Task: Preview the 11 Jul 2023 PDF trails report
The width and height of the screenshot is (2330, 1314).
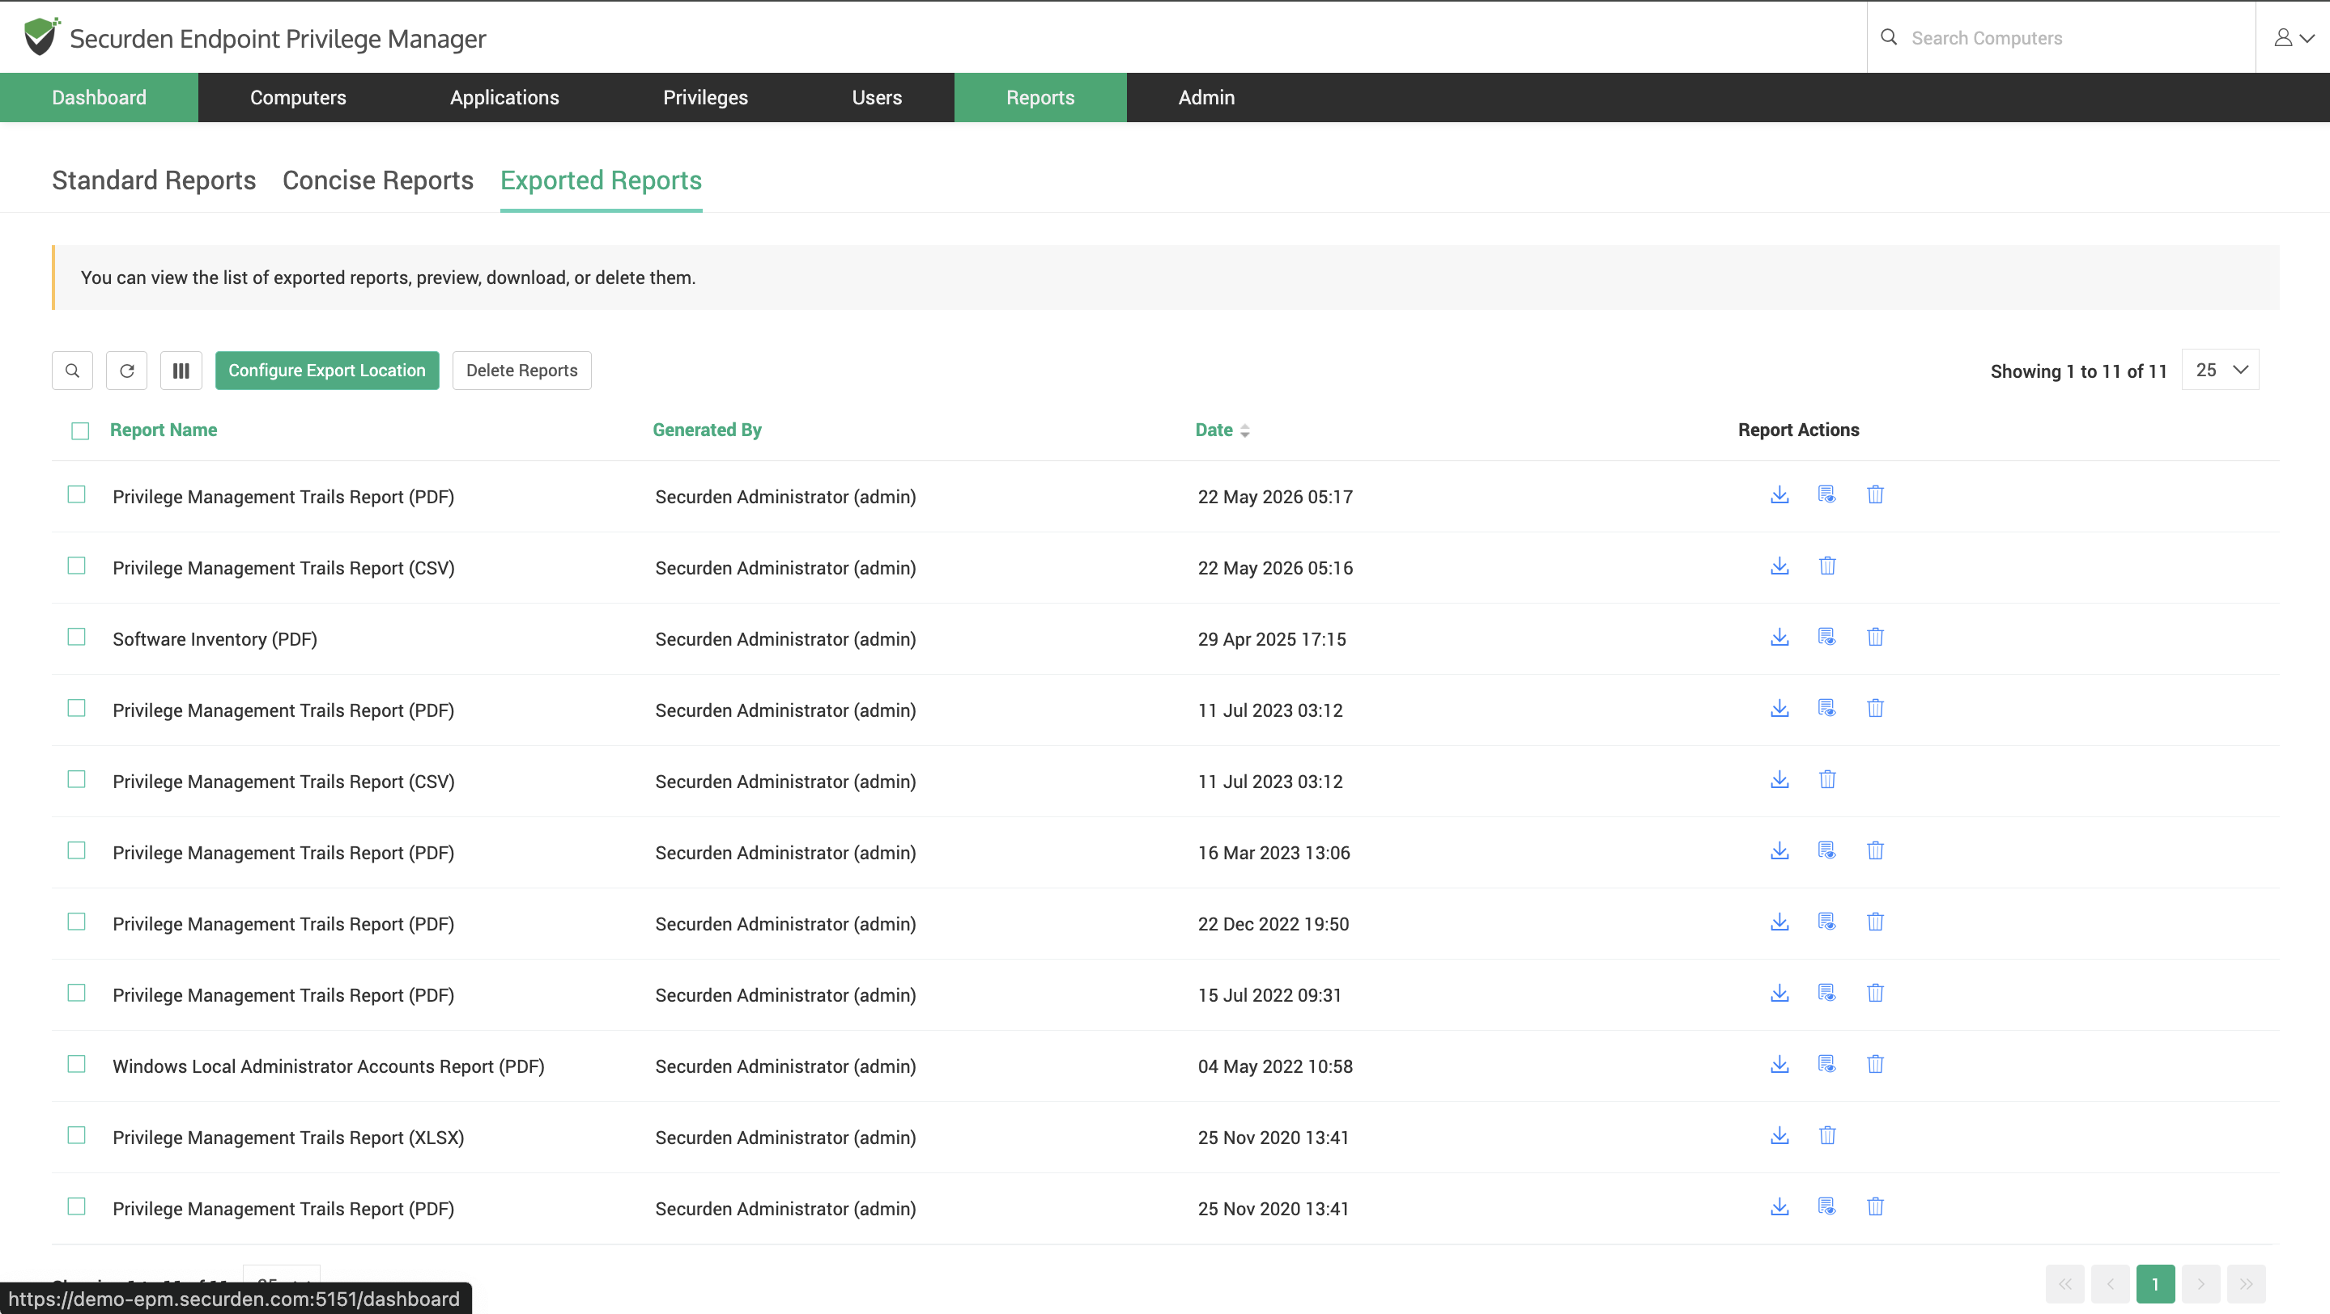Action: click(x=1826, y=710)
